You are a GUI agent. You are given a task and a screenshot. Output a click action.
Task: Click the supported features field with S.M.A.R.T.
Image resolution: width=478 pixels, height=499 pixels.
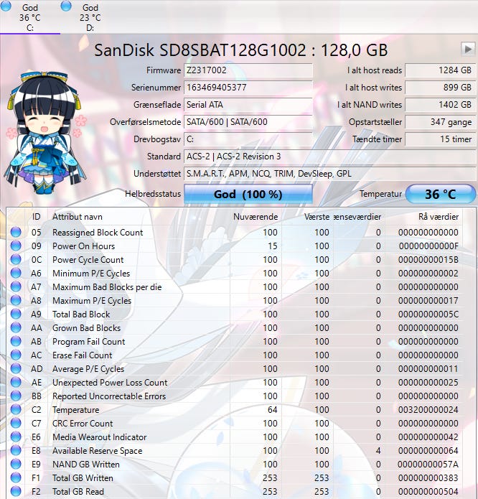pos(329,174)
